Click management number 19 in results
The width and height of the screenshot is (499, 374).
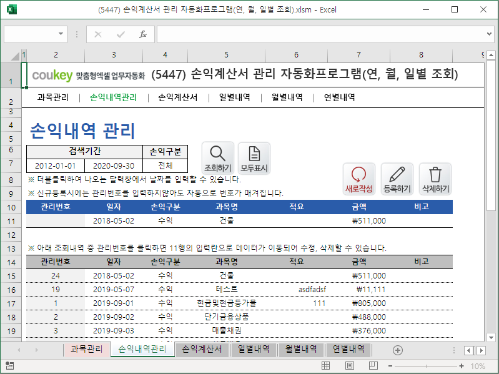(x=56, y=290)
